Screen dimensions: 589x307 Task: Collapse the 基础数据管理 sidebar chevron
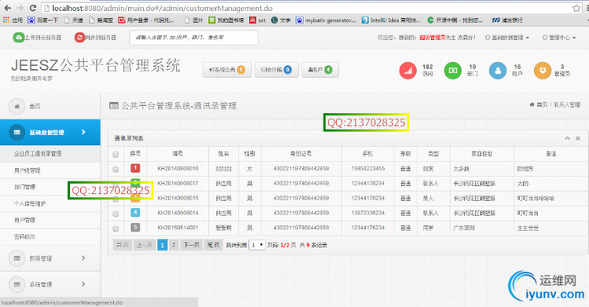tap(83, 132)
